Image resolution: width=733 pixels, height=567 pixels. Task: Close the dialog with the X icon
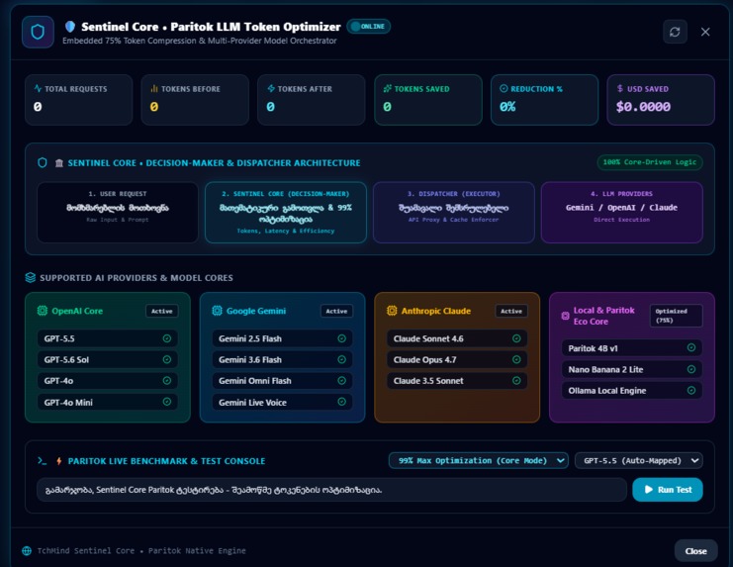click(x=705, y=32)
